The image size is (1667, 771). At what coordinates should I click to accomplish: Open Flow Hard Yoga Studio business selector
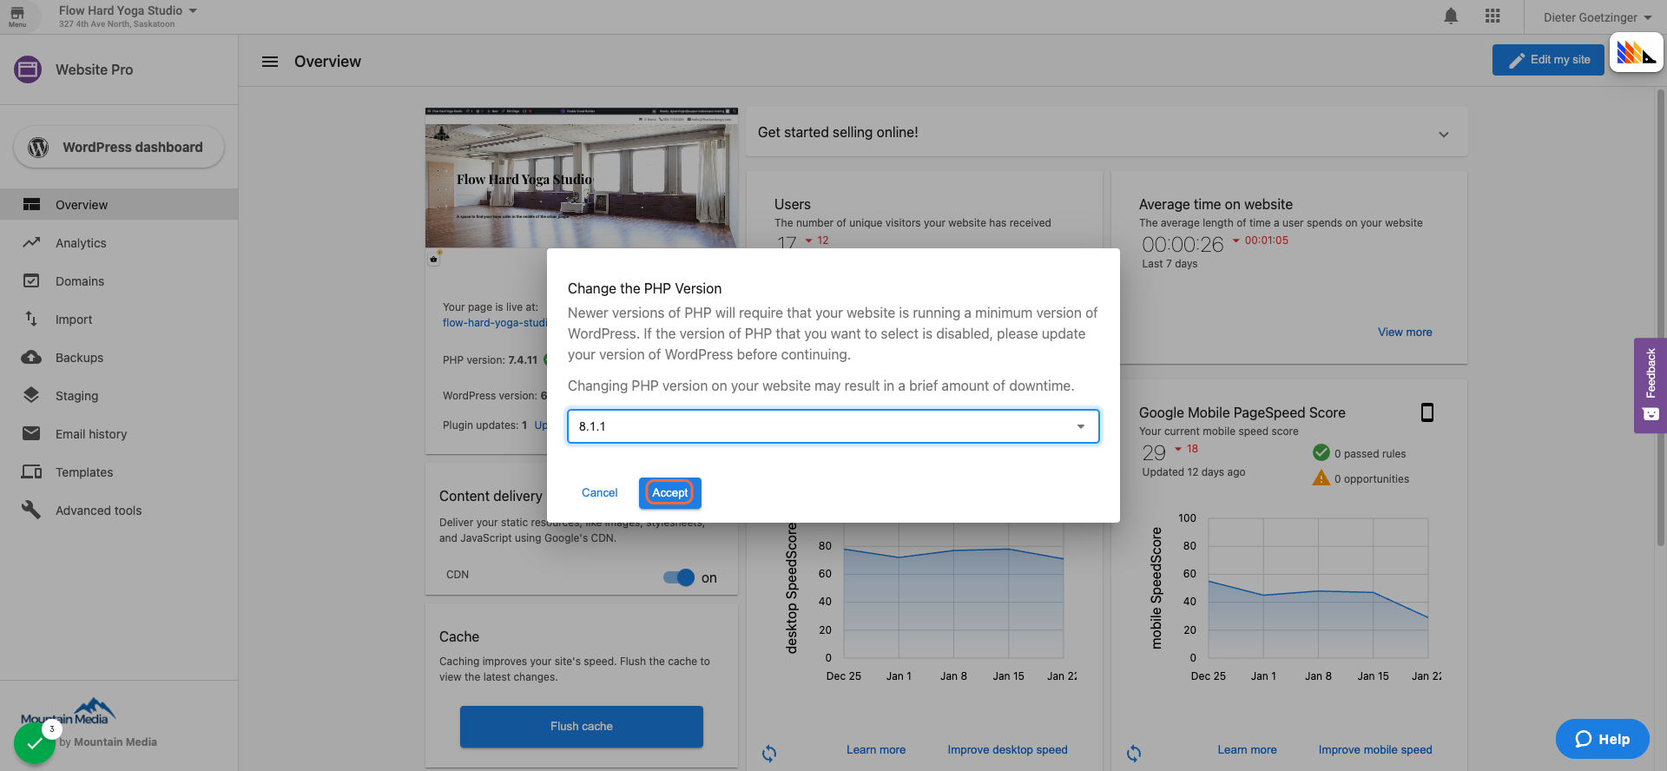[128, 11]
